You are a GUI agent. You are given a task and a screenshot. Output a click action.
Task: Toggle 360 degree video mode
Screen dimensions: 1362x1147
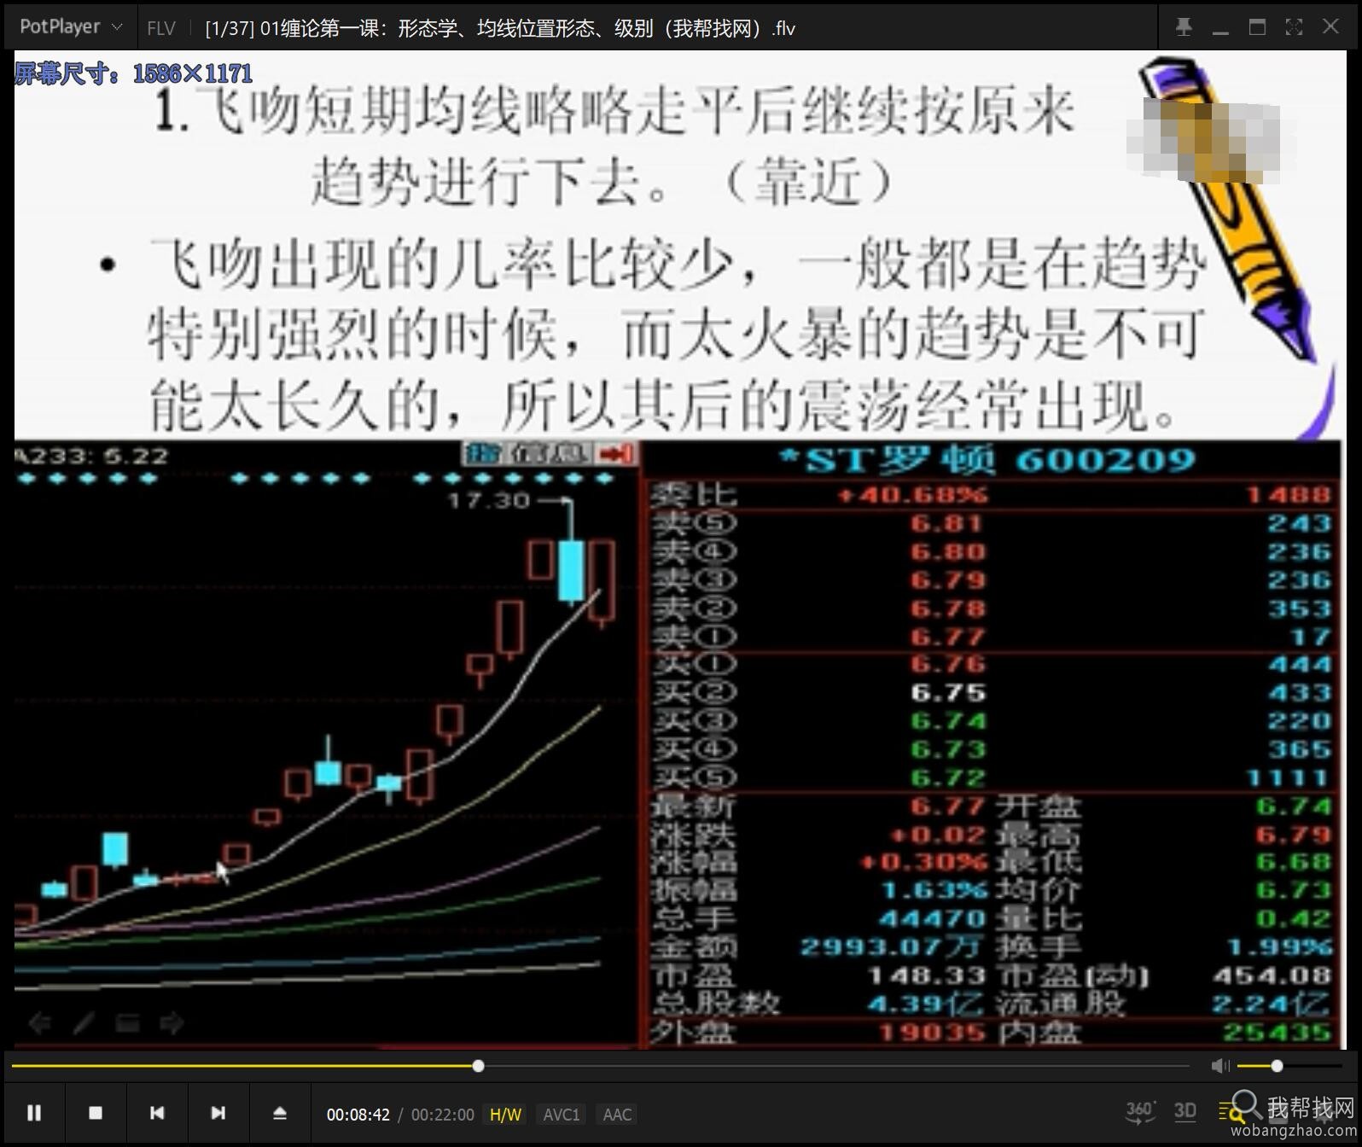[1140, 1112]
